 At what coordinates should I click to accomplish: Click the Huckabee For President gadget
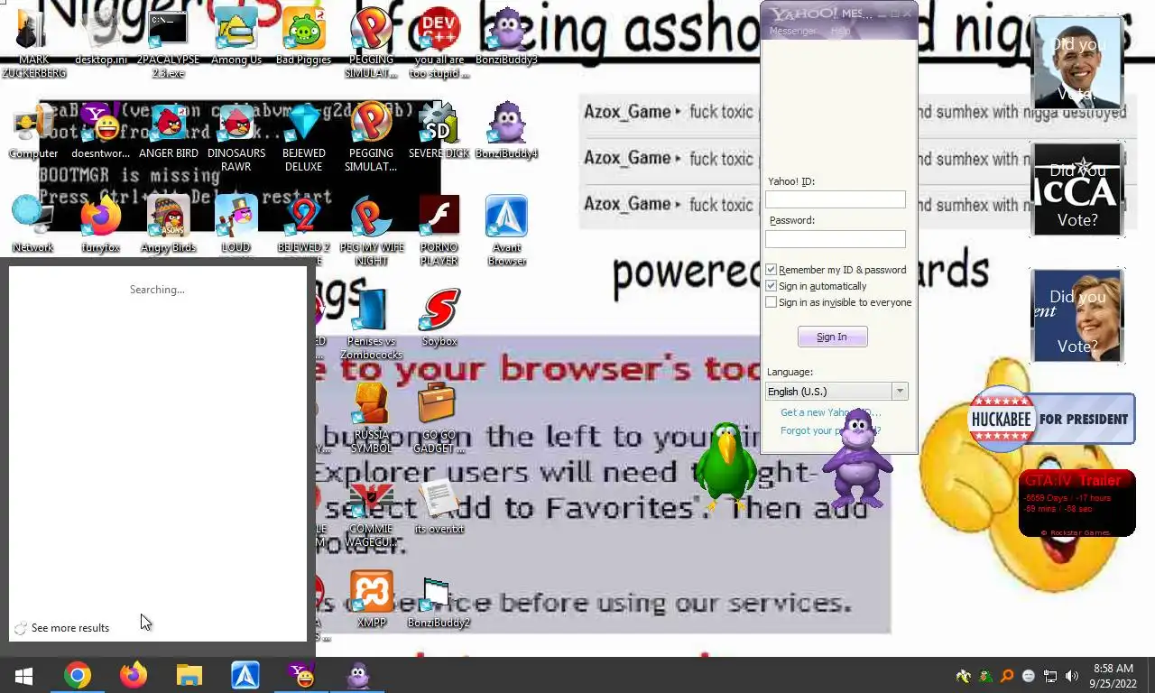1051,420
